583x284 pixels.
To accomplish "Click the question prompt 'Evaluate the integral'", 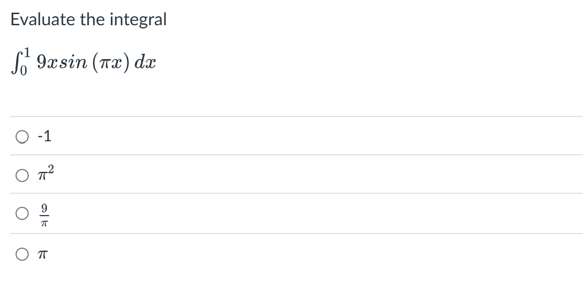I will click(x=88, y=19).
